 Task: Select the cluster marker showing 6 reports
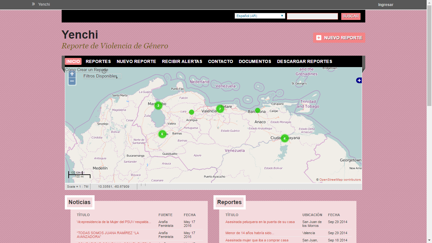pyautogui.click(x=162, y=134)
